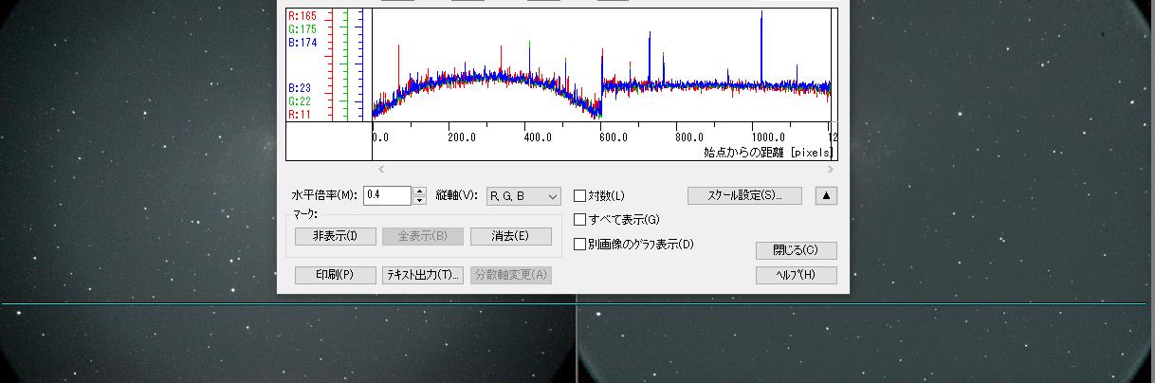Click the 始点からの距離 [pixels] axis caption
The image size is (1155, 383).
(x=769, y=152)
